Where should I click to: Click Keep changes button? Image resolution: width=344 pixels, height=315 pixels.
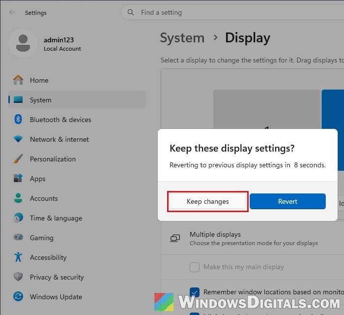pyautogui.click(x=207, y=201)
